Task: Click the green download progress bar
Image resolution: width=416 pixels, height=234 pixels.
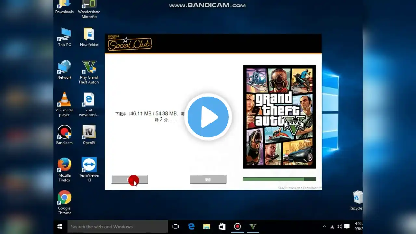Action: pyautogui.click(x=279, y=179)
